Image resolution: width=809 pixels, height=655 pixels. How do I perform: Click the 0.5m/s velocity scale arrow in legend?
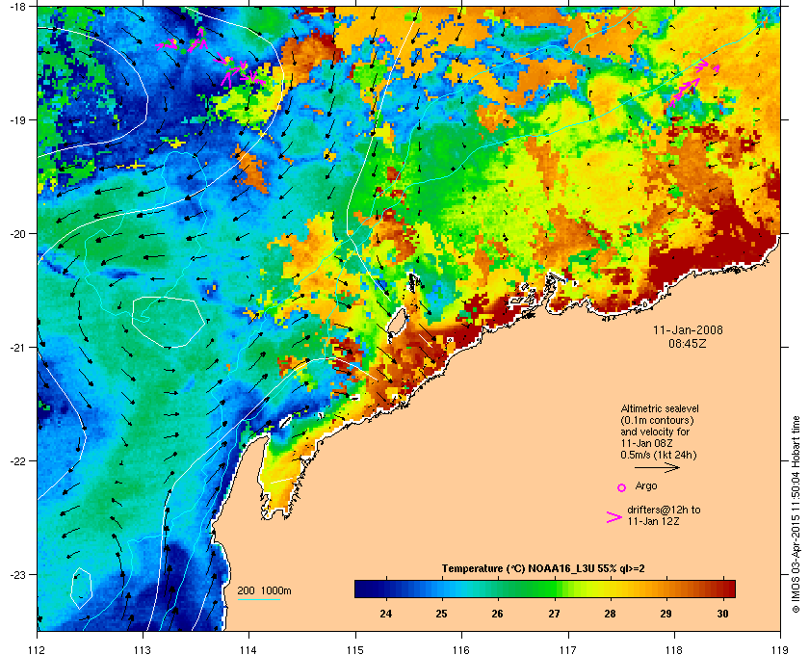tap(657, 468)
